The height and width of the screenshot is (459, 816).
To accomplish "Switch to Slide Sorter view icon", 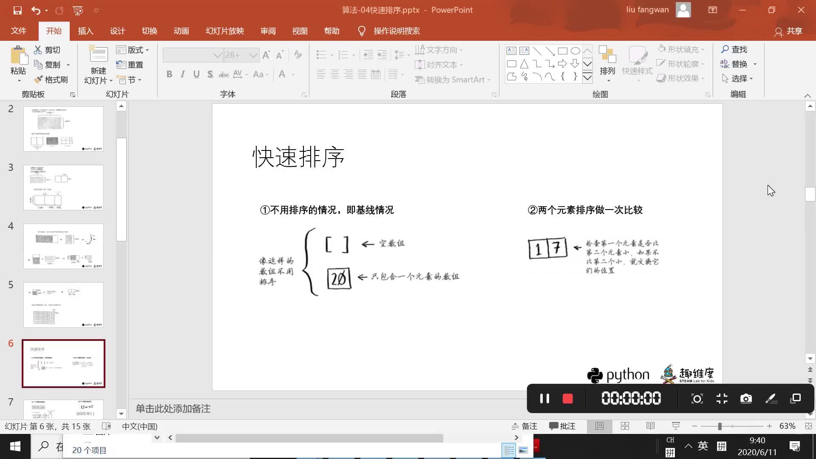I will click(x=625, y=426).
